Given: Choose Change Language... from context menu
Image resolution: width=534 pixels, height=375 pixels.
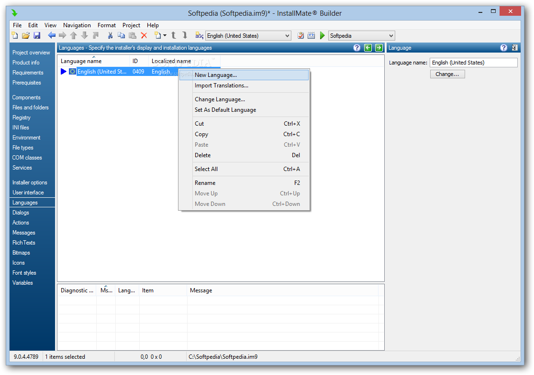Looking at the screenshot, I should click(244, 100).
